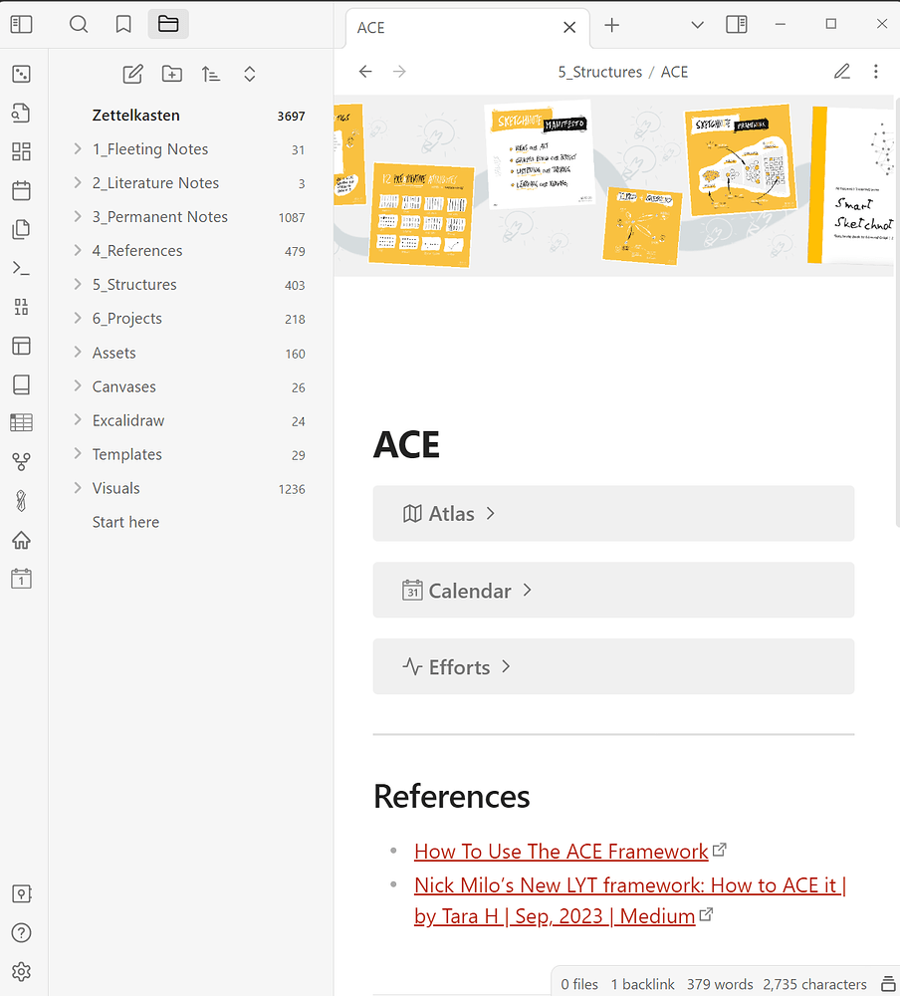Expand the 3_Permanent Notes folder
The height and width of the screenshot is (996, 900).
click(x=78, y=216)
